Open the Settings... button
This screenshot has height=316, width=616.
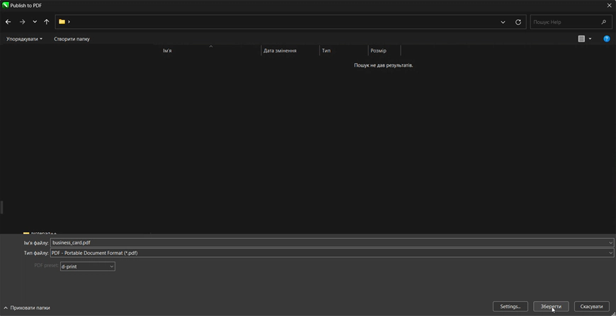click(511, 306)
